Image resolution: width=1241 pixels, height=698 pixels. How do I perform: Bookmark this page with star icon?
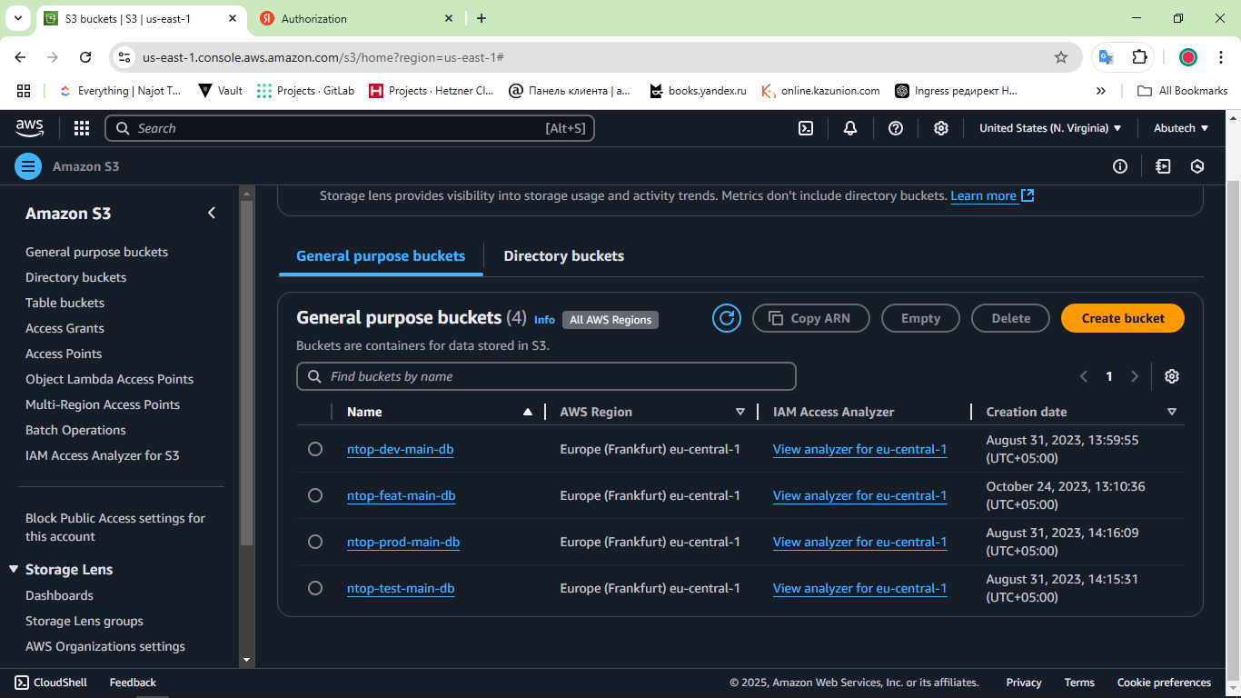(x=1061, y=57)
